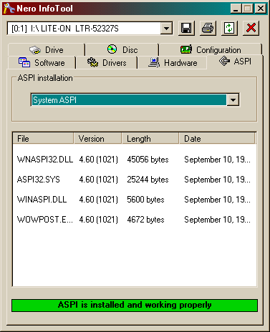Open the drive selection dropdown arrow

pos(166,29)
